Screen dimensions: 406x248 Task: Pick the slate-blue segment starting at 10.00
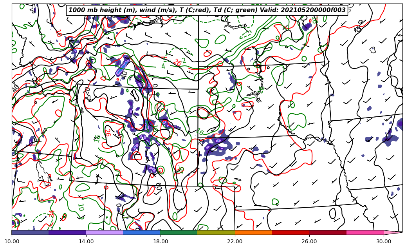coord(30,232)
